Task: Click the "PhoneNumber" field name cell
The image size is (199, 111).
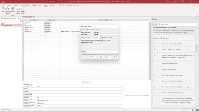Action: coord(34,28)
